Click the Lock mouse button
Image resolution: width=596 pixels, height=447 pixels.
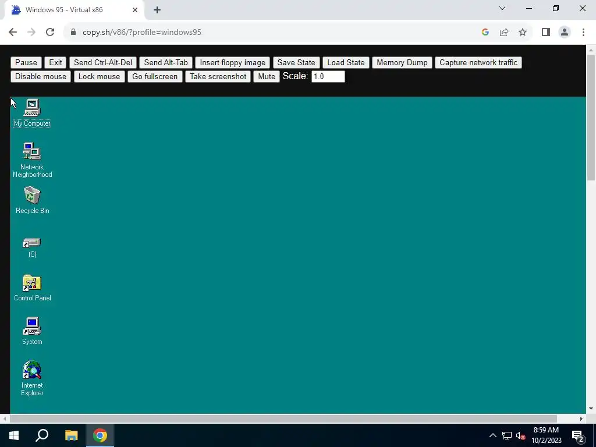pos(99,76)
